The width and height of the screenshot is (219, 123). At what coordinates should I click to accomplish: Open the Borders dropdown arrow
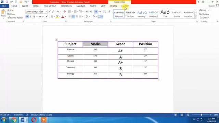pyautogui.click(x=102, y=17)
